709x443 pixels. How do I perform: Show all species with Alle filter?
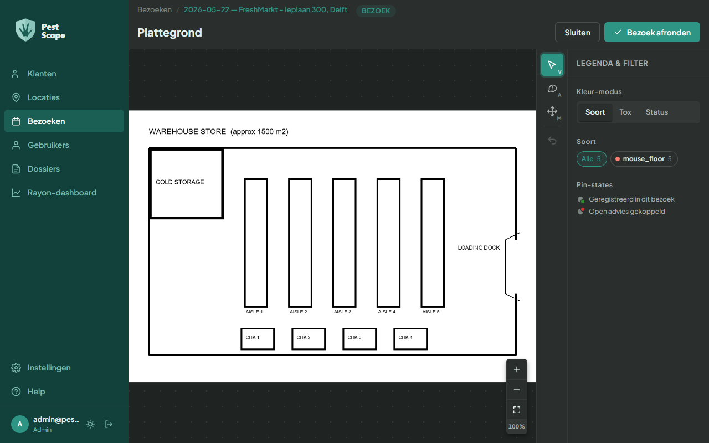tap(592, 159)
